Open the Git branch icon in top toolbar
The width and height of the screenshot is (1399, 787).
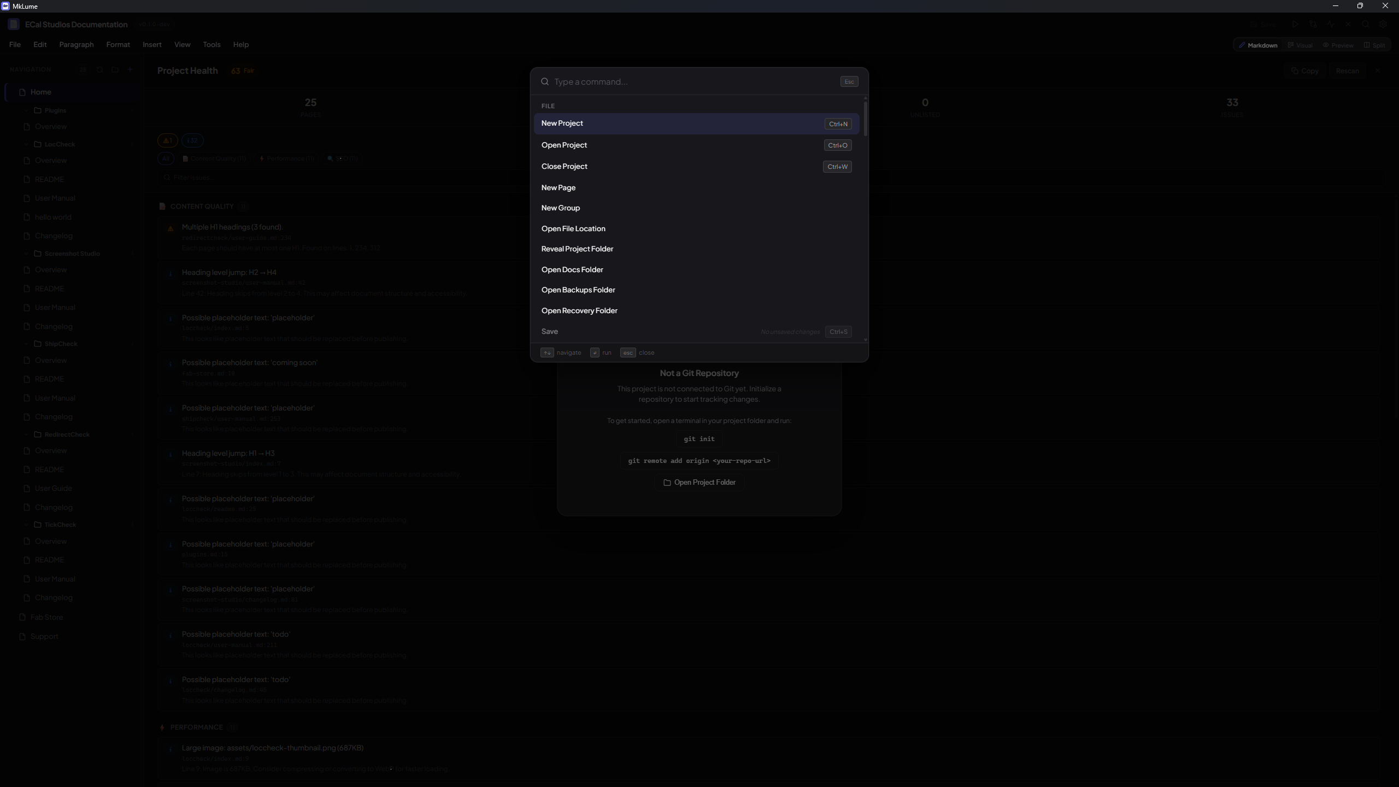tap(1313, 24)
